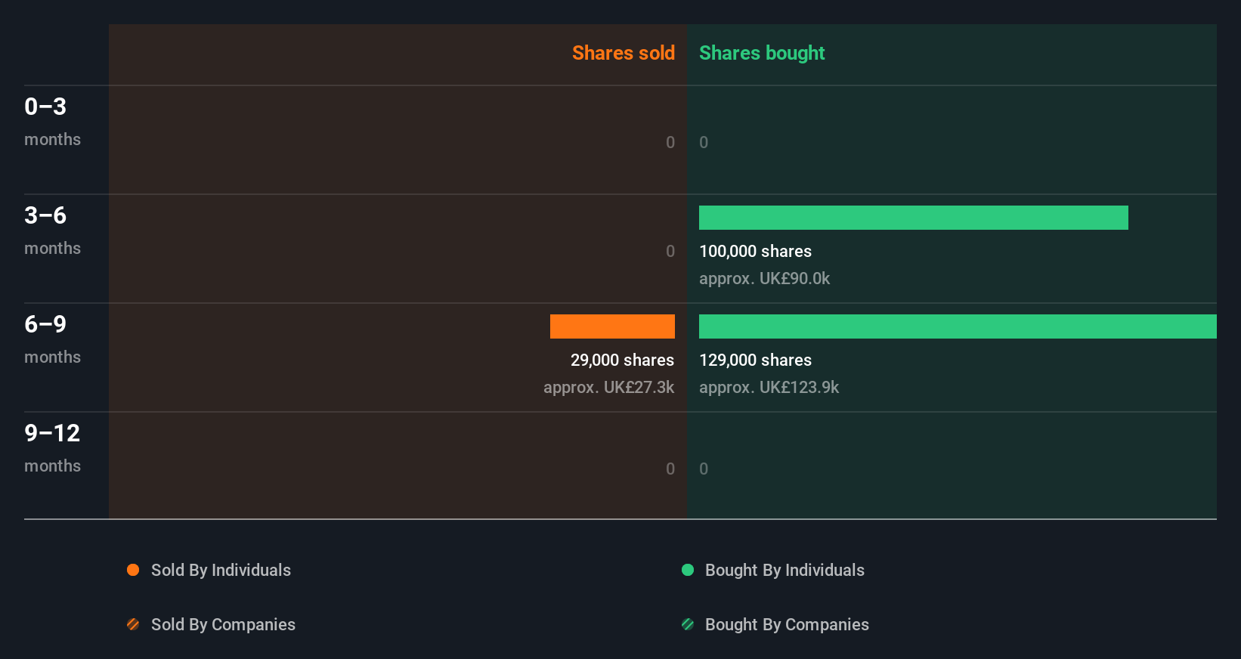Click the orange Sold By Individuals legend dot
Viewport: 1241px width, 659px height.
pyautogui.click(x=133, y=570)
